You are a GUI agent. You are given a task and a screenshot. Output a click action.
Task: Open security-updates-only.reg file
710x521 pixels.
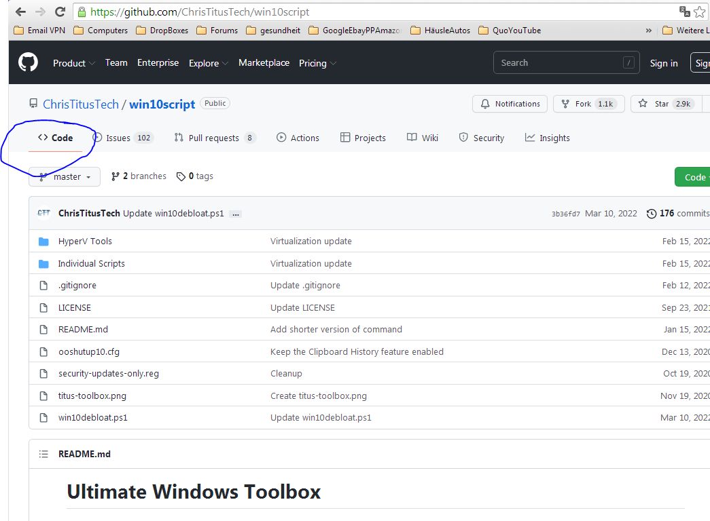[108, 374]
